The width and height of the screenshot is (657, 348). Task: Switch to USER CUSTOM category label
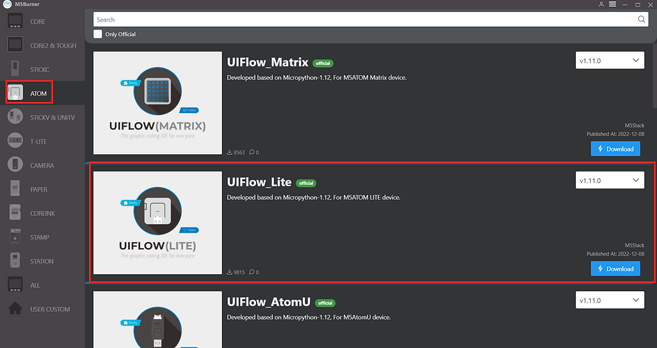tap(50, 309)
